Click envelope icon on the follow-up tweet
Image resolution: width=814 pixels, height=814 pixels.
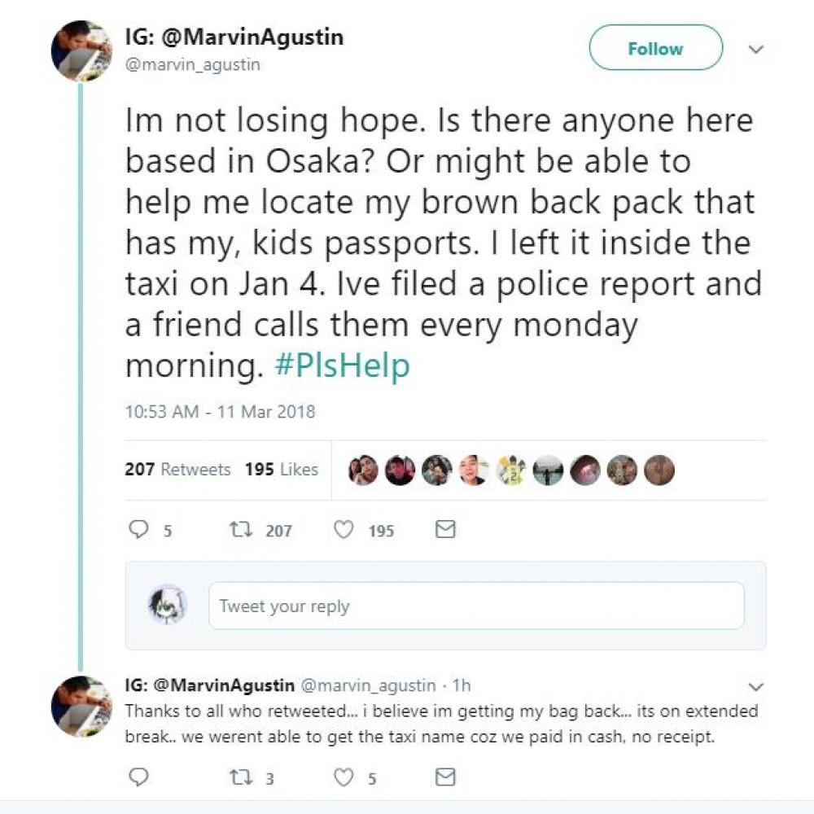[444, 777]
